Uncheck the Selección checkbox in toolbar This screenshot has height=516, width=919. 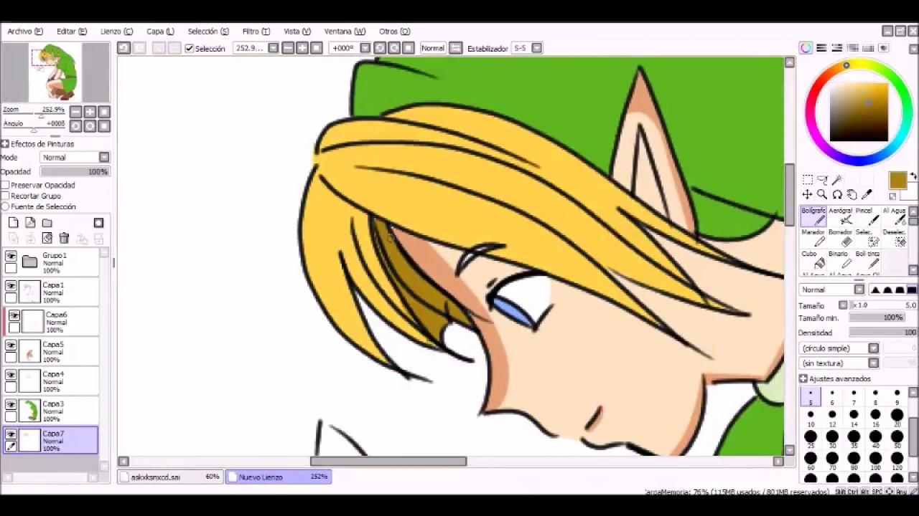(x=189, y=48)
